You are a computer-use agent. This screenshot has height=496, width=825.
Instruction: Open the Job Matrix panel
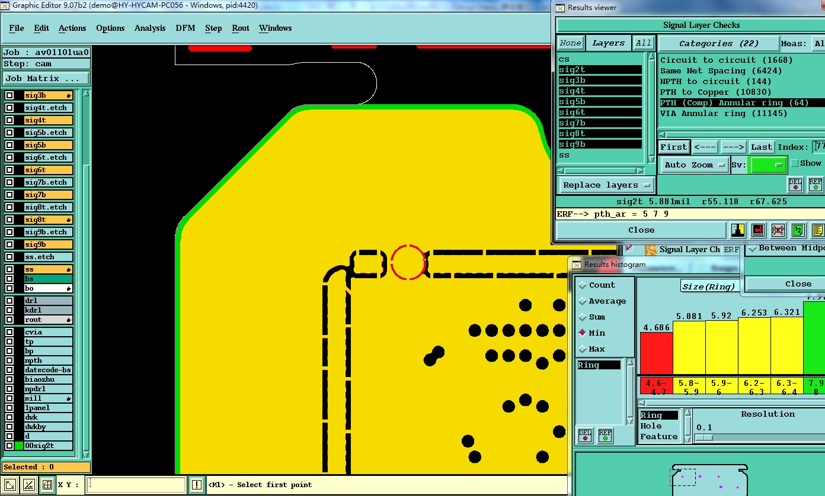46,79
